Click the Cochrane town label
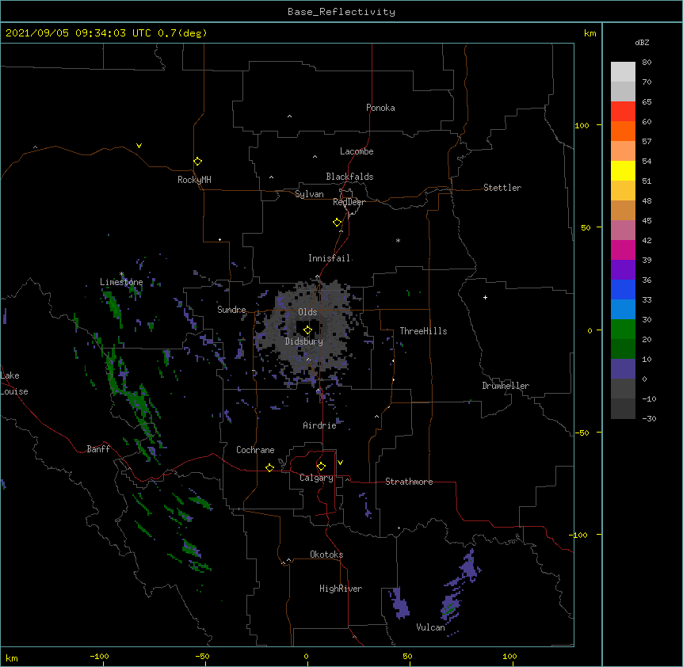This screenshot has width=683, height=667. pos(255,450)
